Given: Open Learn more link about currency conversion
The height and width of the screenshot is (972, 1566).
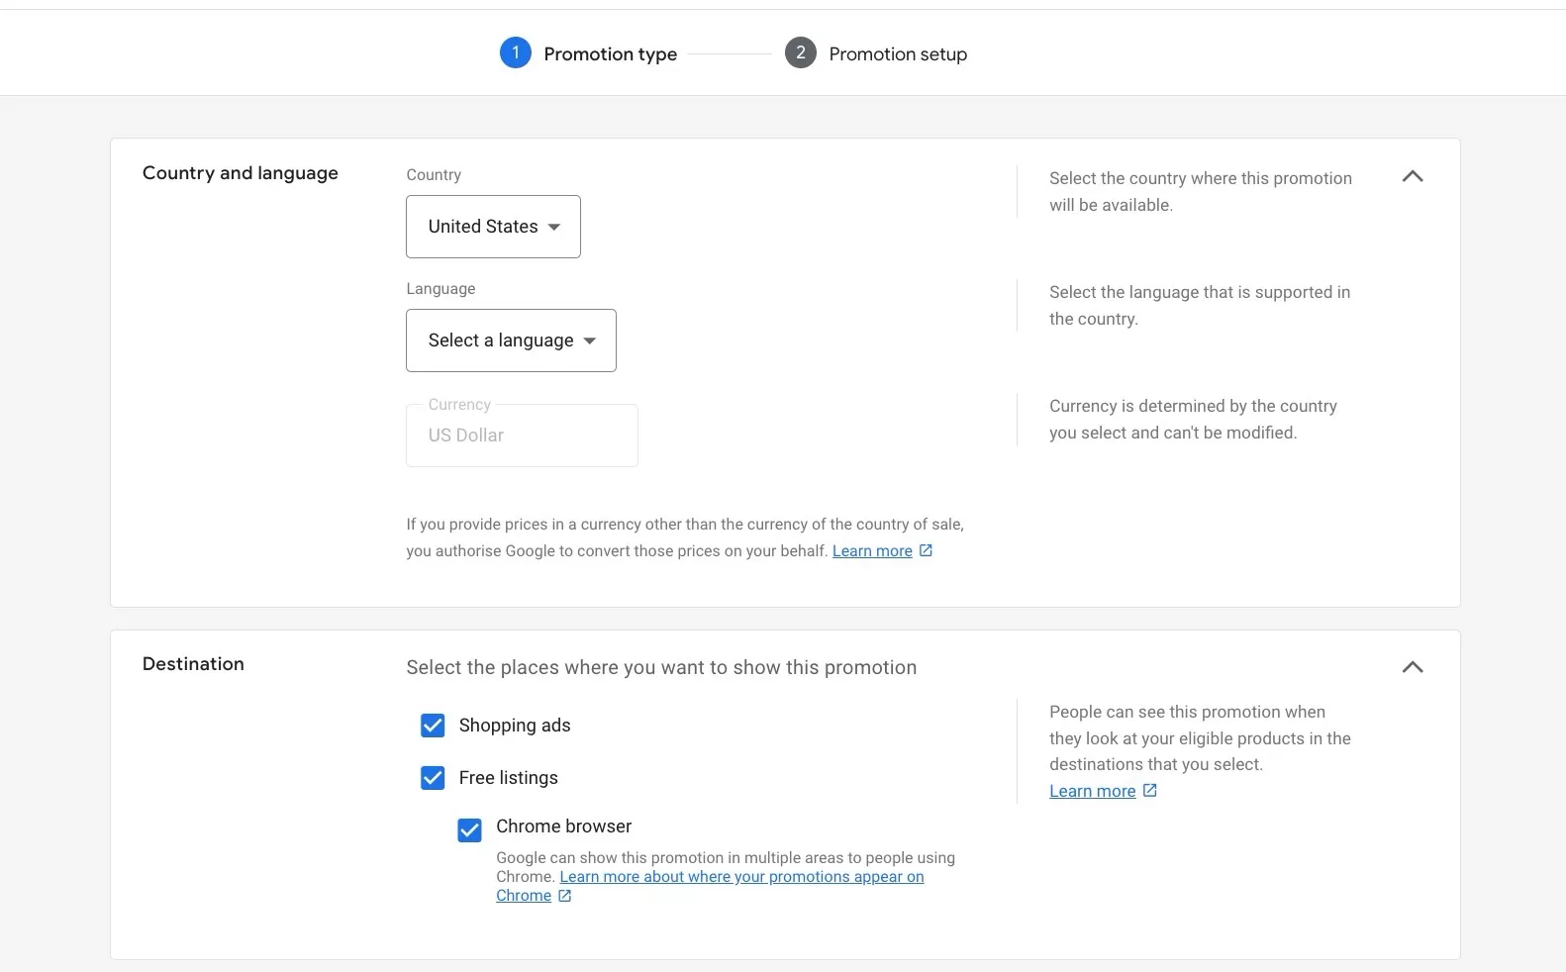Looking at the screenshot, I should [x=872, y=551].
